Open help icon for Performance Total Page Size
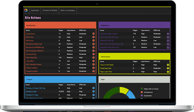Screen dimensions: 194x112 [x=168, y=68]
